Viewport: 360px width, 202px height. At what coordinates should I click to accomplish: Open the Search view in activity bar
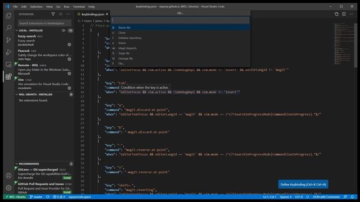coord(8,27)
